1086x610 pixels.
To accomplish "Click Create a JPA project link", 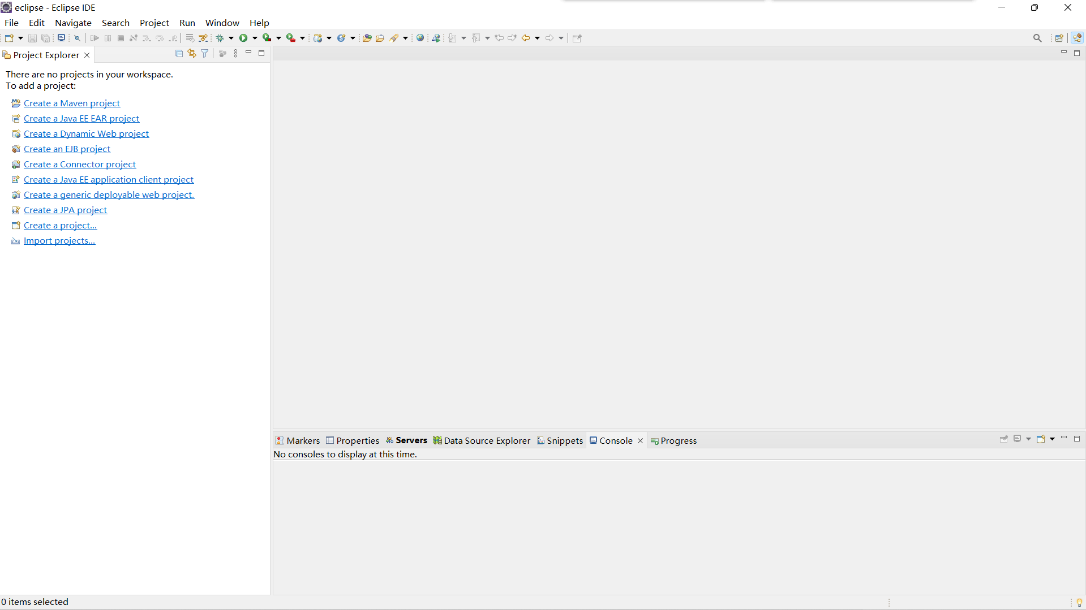I will point(66,210).
